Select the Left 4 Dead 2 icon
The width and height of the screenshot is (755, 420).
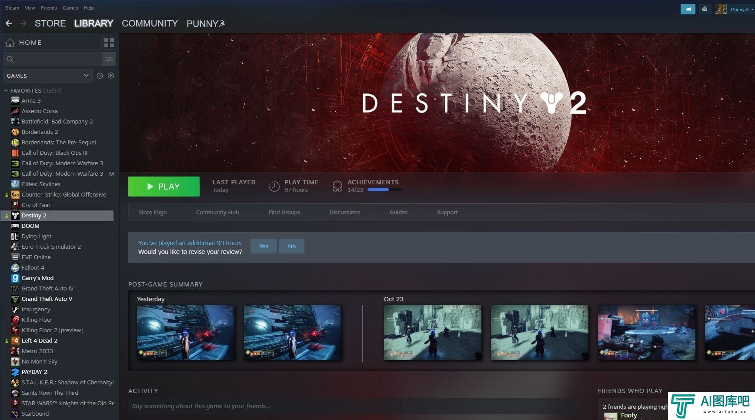click(x=15, y=340)
